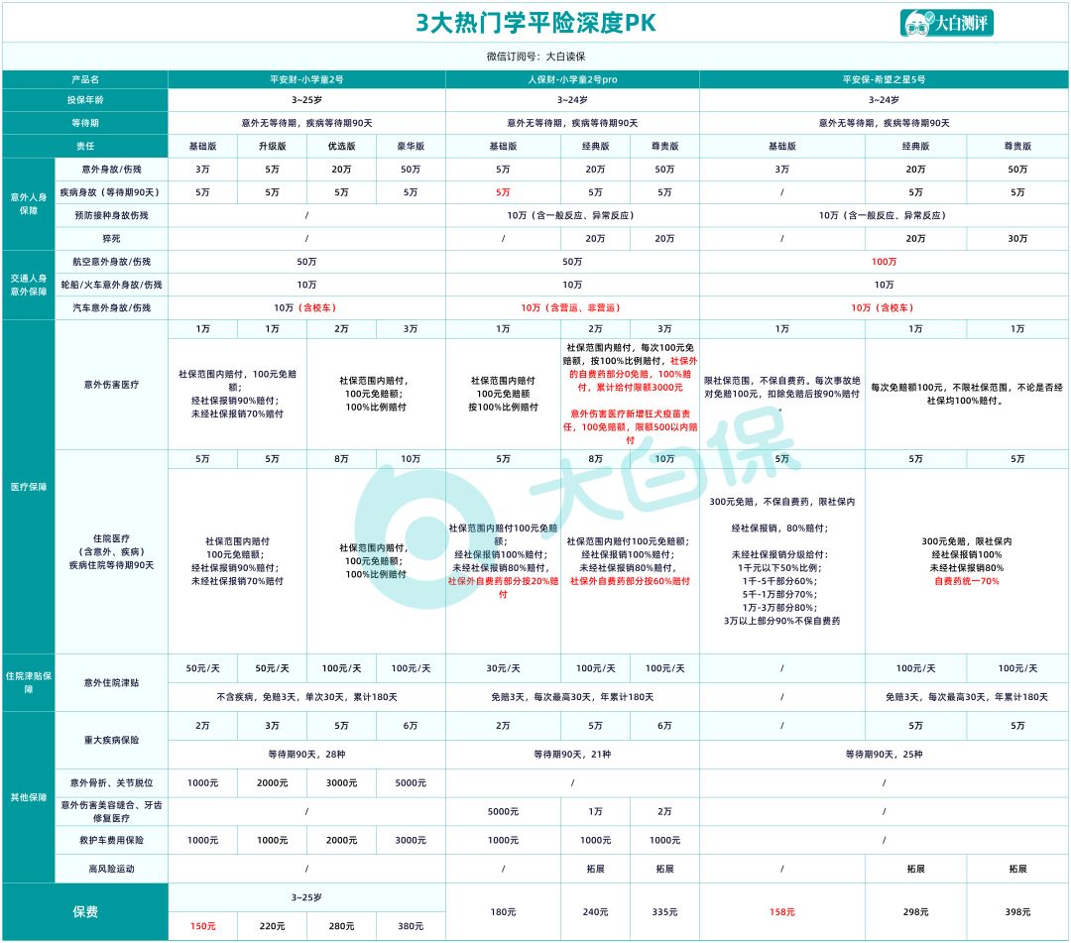Click the 保费 row label

(85, 912)
